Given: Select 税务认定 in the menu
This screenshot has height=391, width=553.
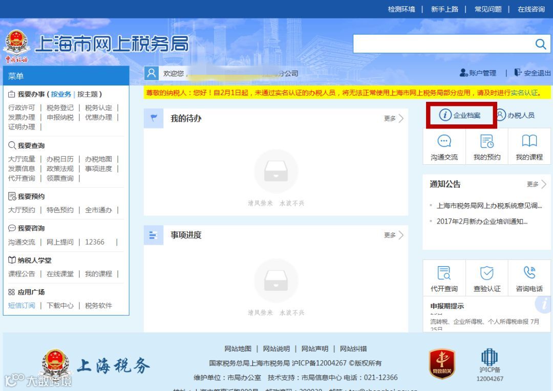Looking at the screenshot, I should 98,107.
